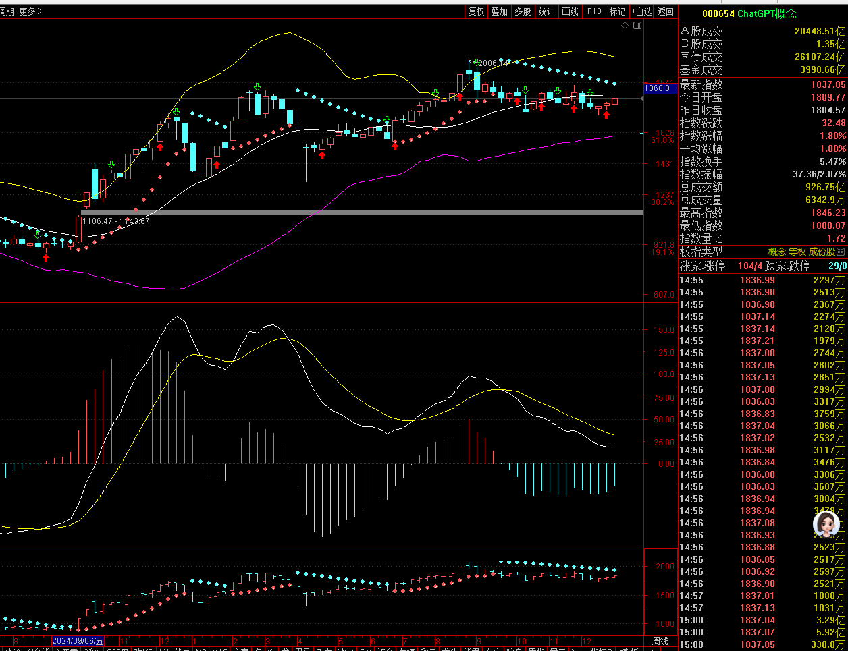
Task: Select the gray 1106.47 - 1143.67 horizontal band
Action: [x=362, y=212]
